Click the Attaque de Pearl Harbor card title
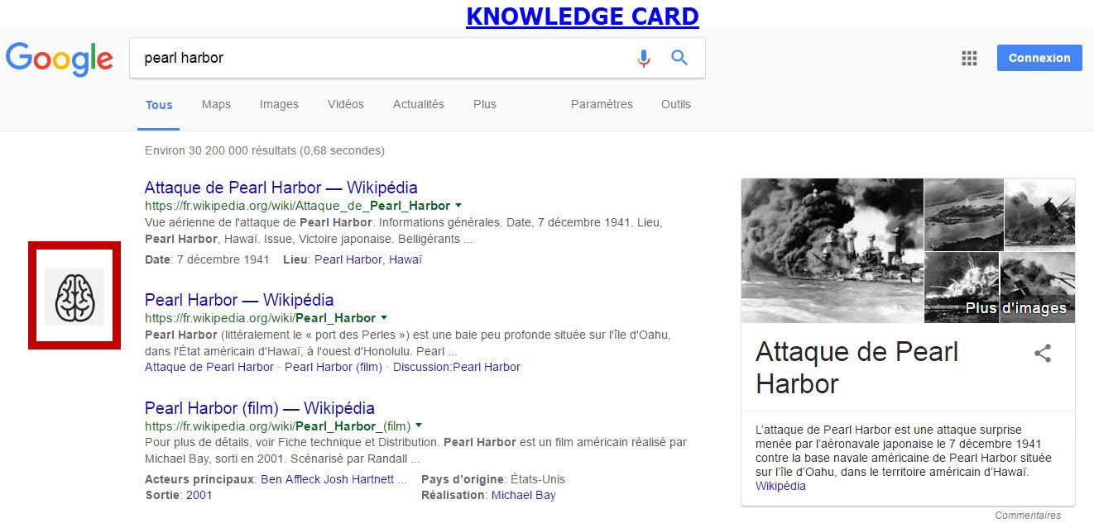The image size is (1094, 523). tap(856, 368)
